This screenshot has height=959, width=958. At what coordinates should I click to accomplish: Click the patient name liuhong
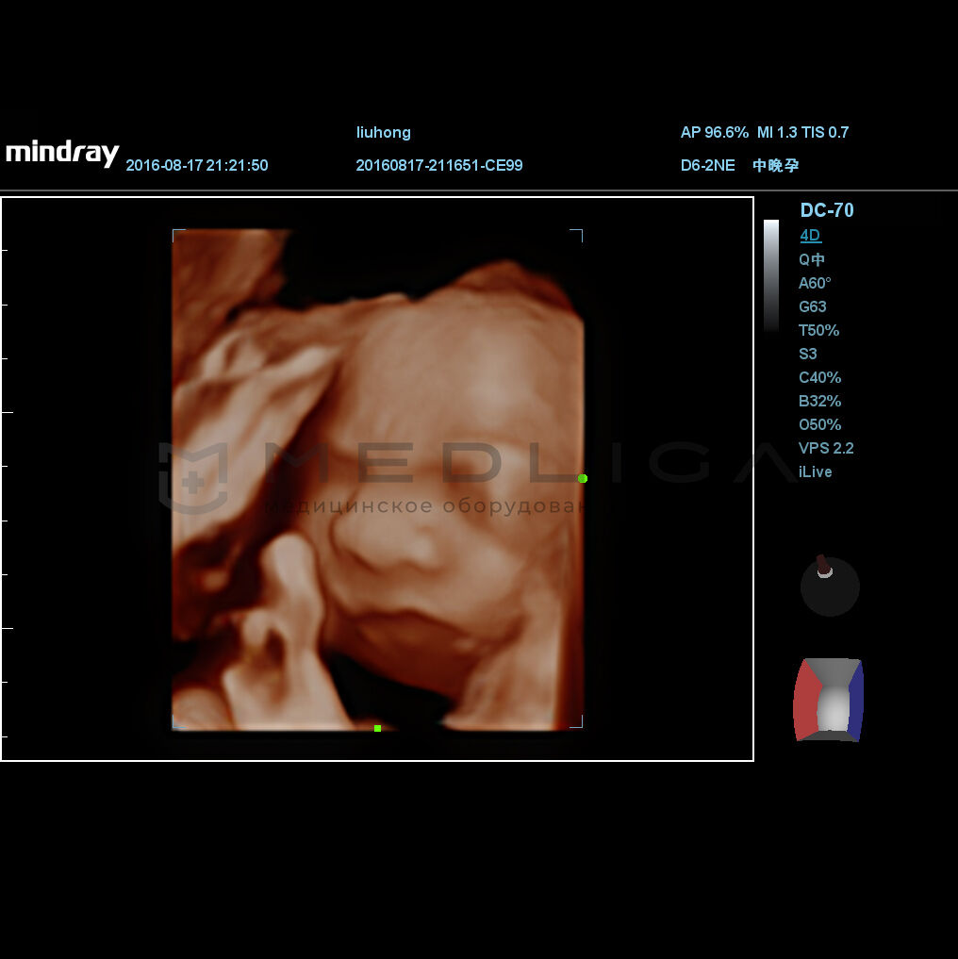[383, 133]
